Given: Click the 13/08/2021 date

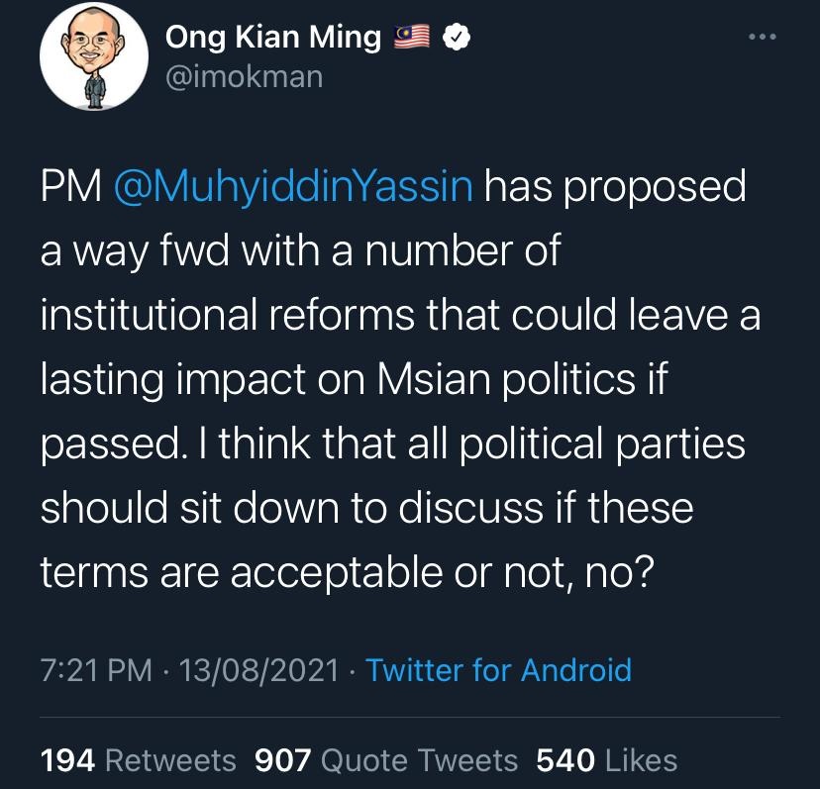Looking at the screenshot, I should (259, 670).
